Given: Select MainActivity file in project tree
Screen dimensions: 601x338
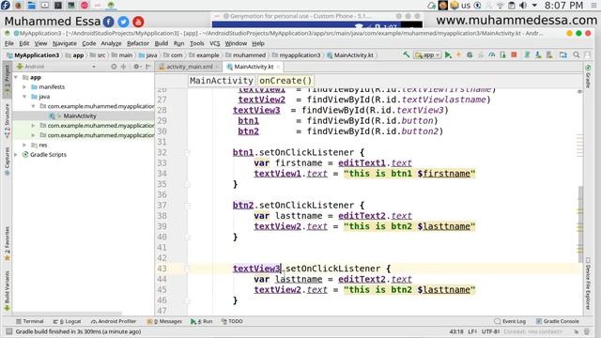Looking at the screenshot, I should 80,115.
